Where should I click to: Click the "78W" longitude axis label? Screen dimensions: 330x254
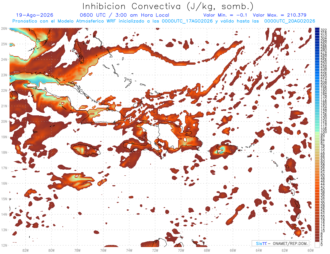click(77, 250)
